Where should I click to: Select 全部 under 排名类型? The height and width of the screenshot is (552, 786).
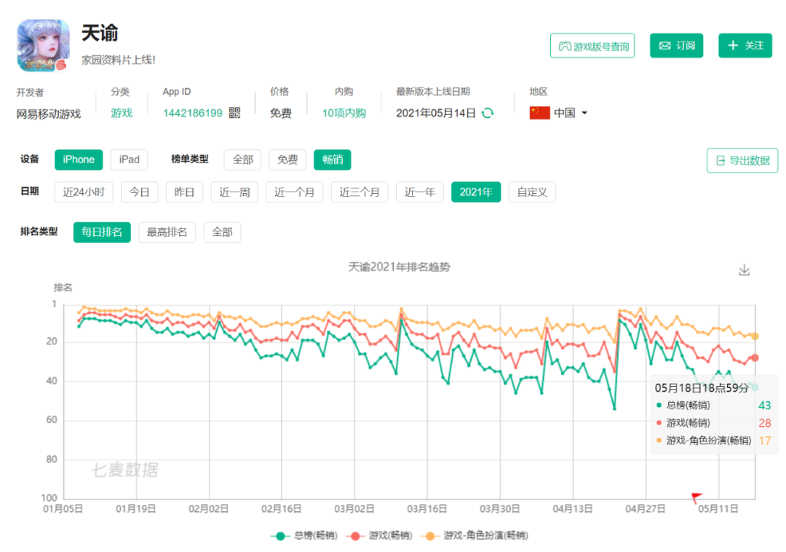pos(222,232)
